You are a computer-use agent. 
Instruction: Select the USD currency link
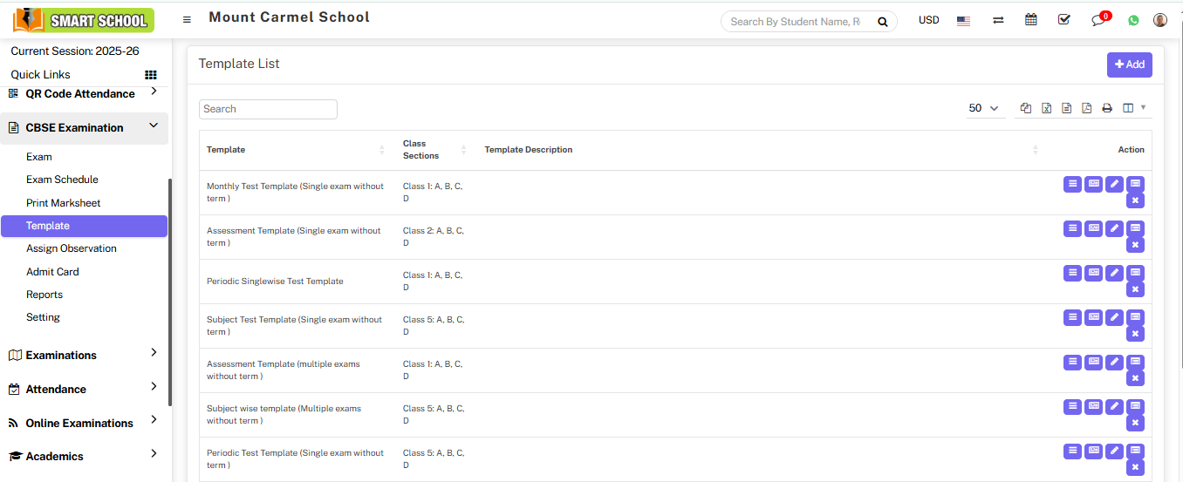928,20
